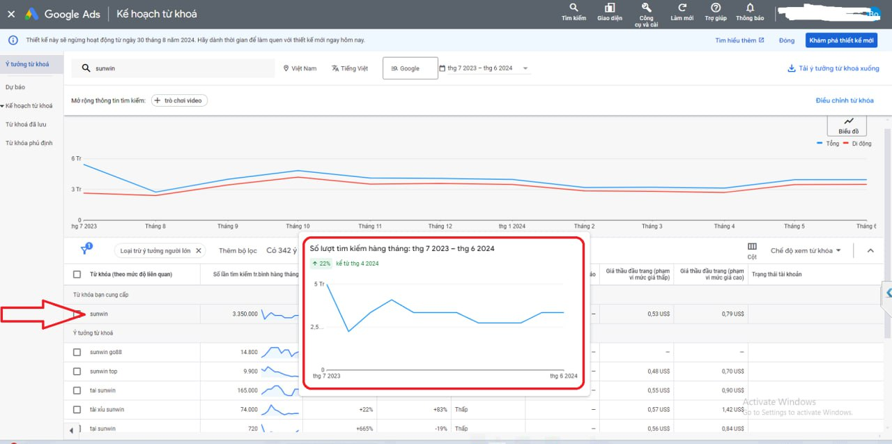Click the plus icon on trò chơi video chip
This screenshot has width=892, height=444.
click(x=157, y=100)
